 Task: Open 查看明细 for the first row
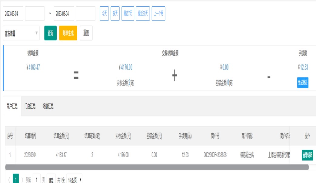point(307,155)
